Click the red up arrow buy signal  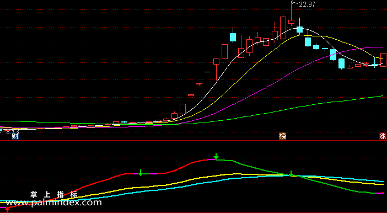coord(8,210)
